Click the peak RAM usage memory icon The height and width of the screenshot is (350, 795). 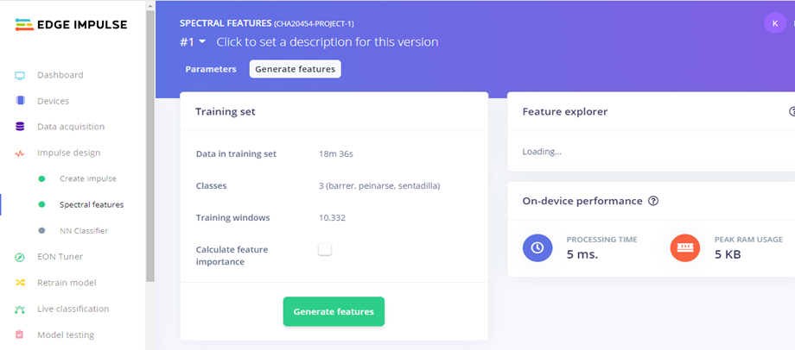tap(685, 247)
